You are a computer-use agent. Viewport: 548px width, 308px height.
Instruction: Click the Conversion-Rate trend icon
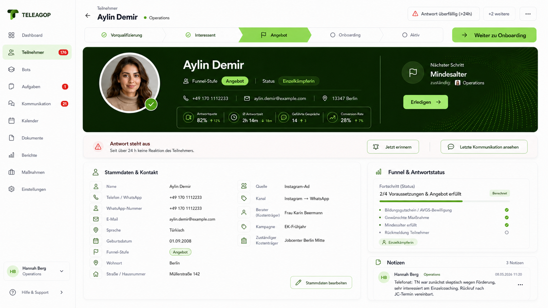point(332,117)
